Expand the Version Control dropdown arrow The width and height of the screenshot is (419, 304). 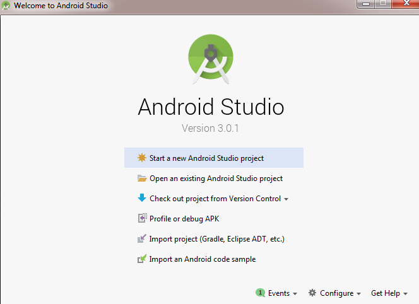pos(286,199)
